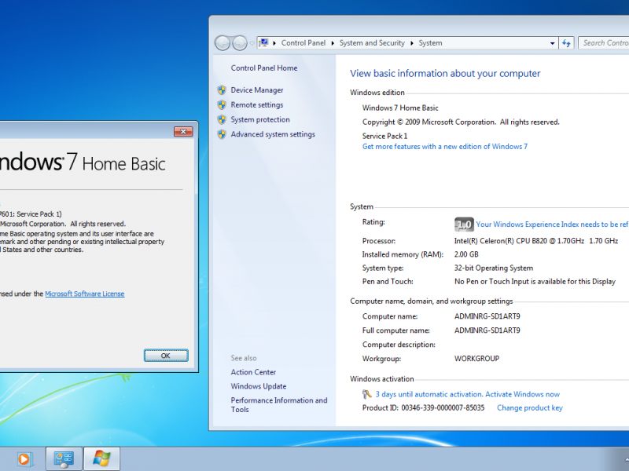This screenshot has height=471, width=629.
Task: Click the 1.0 Experience Index rating badge
Action: pyautogui.click(x=464, y=225)
